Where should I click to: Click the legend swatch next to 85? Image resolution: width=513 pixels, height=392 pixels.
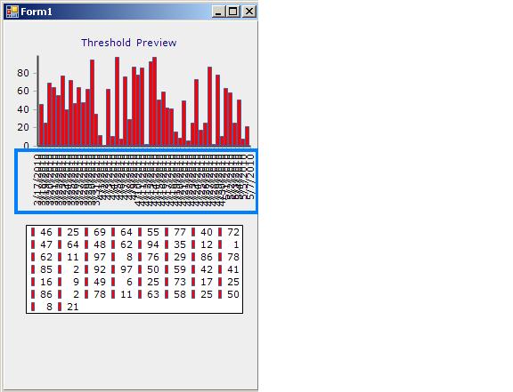point(33,269)
